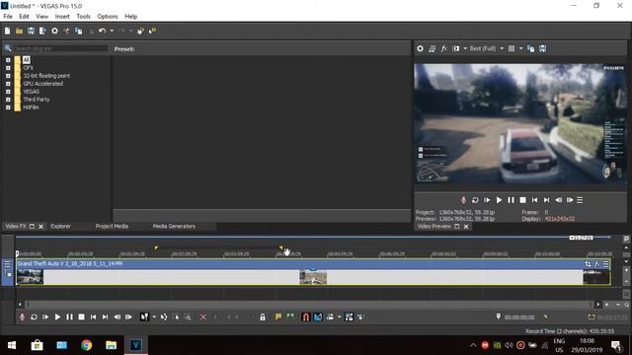Click the What's This help cursor icon
632x355 pixels.
coord(152,31)
